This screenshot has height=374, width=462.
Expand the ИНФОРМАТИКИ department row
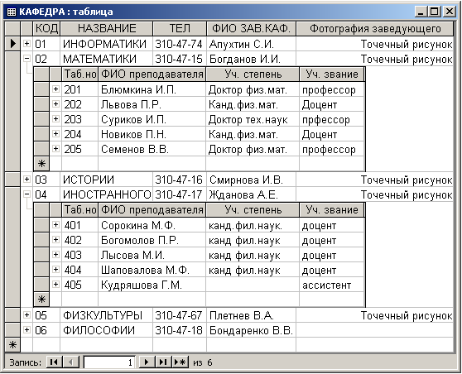(x=26, y=44)
